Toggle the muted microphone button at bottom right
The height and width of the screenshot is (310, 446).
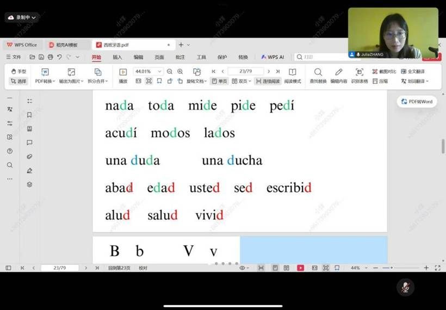[405, 287]
